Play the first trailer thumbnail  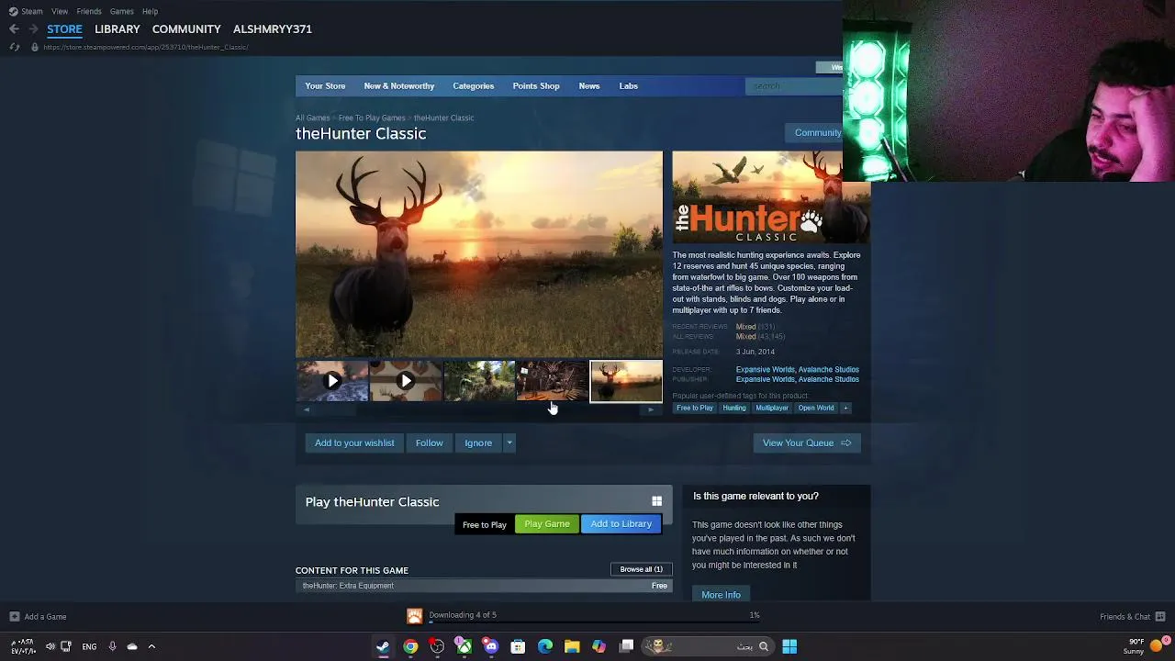(x=332, y=381)
